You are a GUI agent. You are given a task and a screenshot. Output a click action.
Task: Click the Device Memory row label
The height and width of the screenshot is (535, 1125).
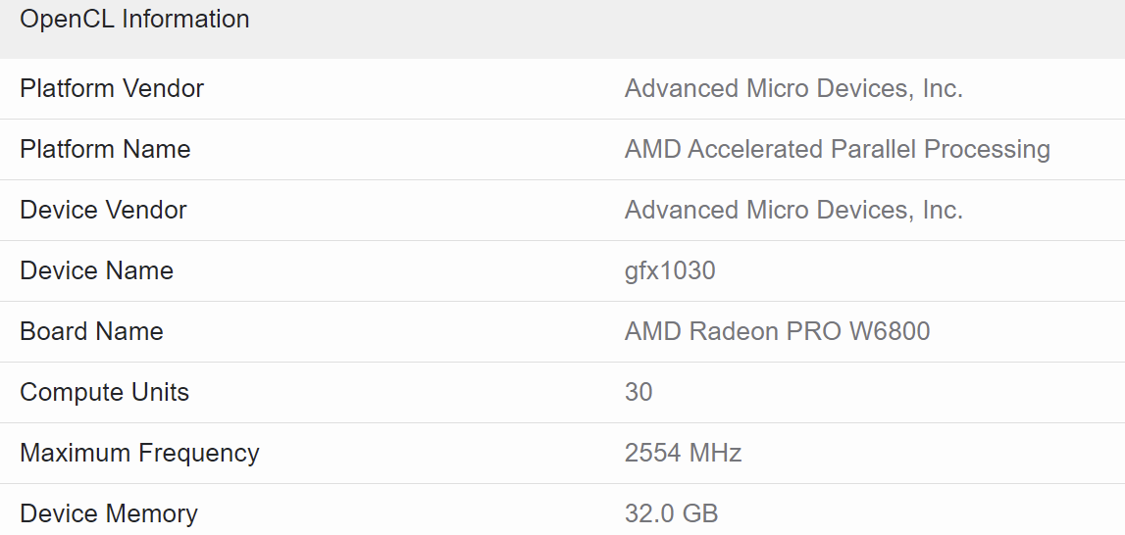tap(109, 513)
